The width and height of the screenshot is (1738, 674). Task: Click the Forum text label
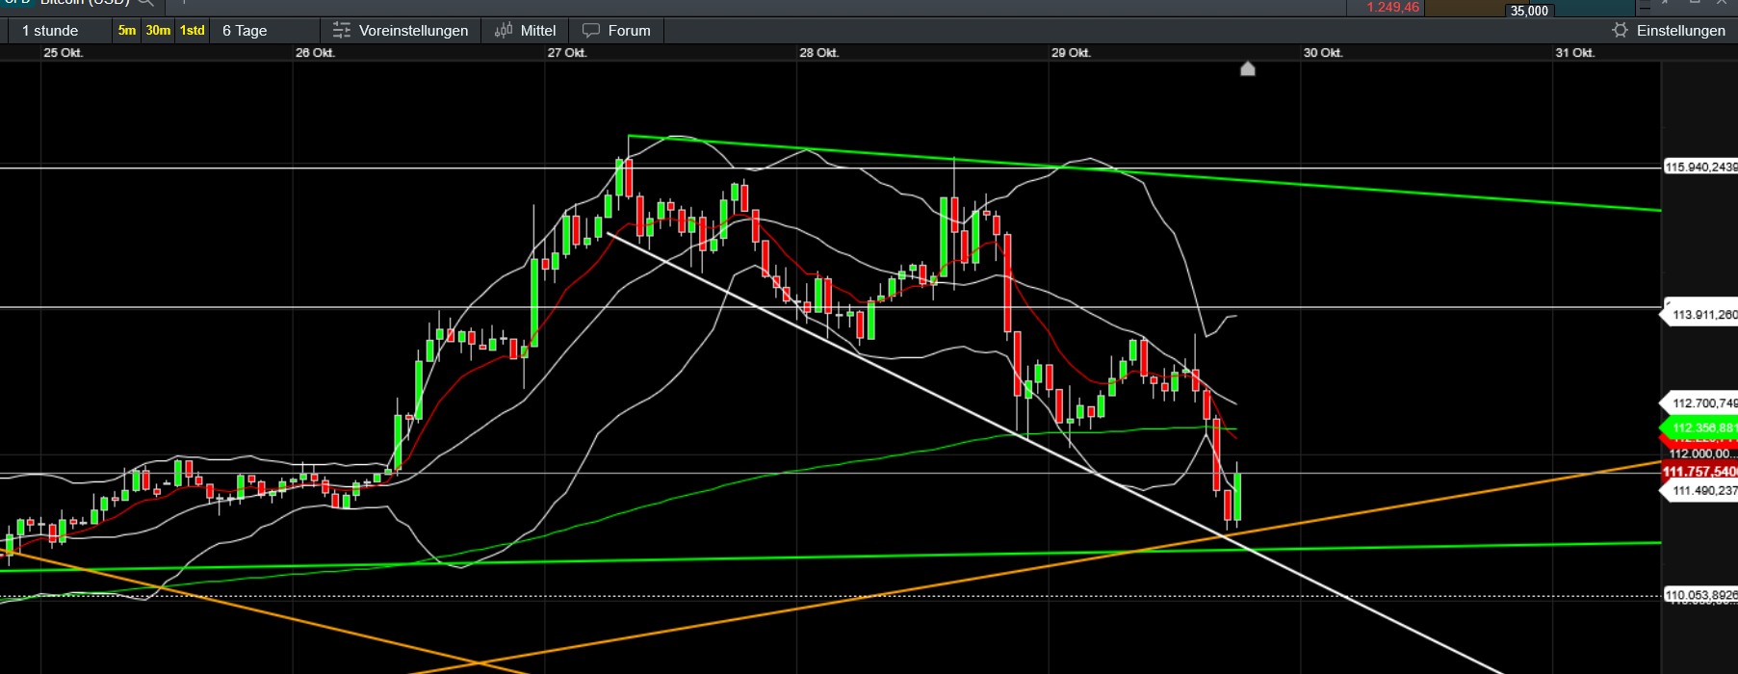629,31
